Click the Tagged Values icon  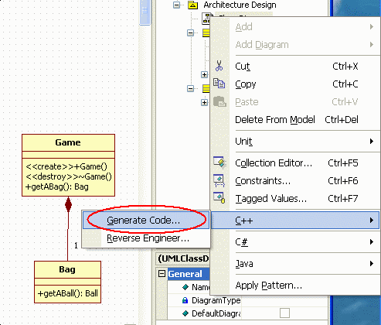point(219,198)
